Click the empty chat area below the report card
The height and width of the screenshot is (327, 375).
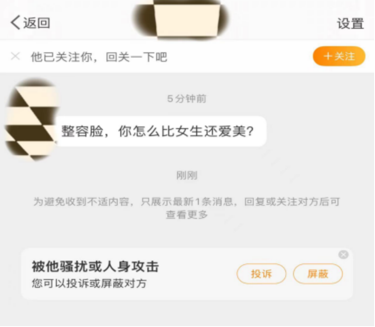pyautogui.click(x=187, y=314)
